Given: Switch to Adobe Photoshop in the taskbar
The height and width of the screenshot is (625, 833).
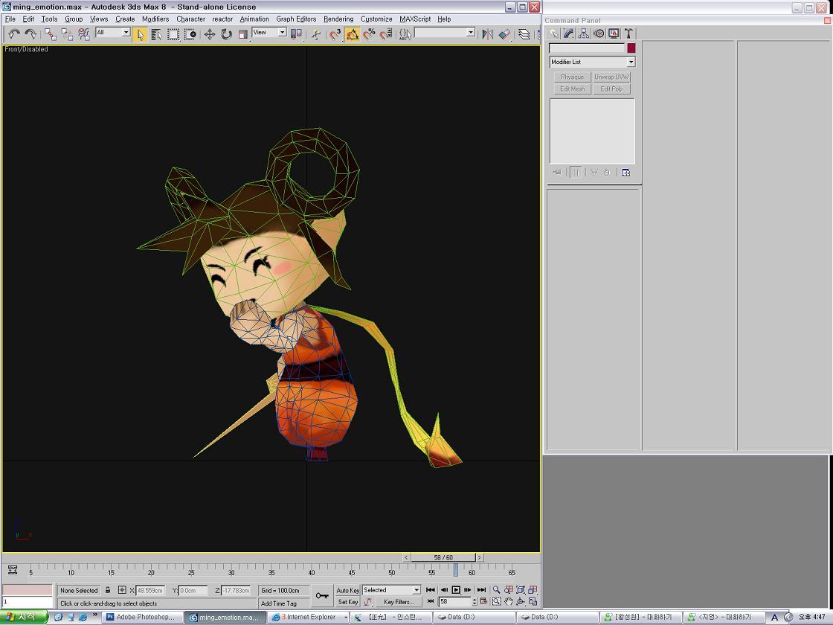Looking at the screenshot, I should [x=143, y=617].
